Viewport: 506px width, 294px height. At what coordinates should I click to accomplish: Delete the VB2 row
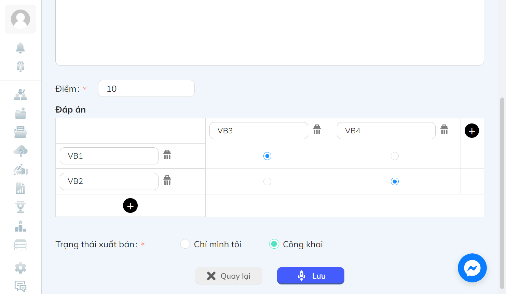pos(167,180)
